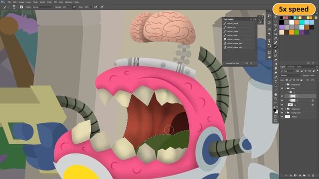Click the Sketch layer thumbnail
Image resolution: width=319 pixels, height=179 pixels.
click(x=288, y=117)
